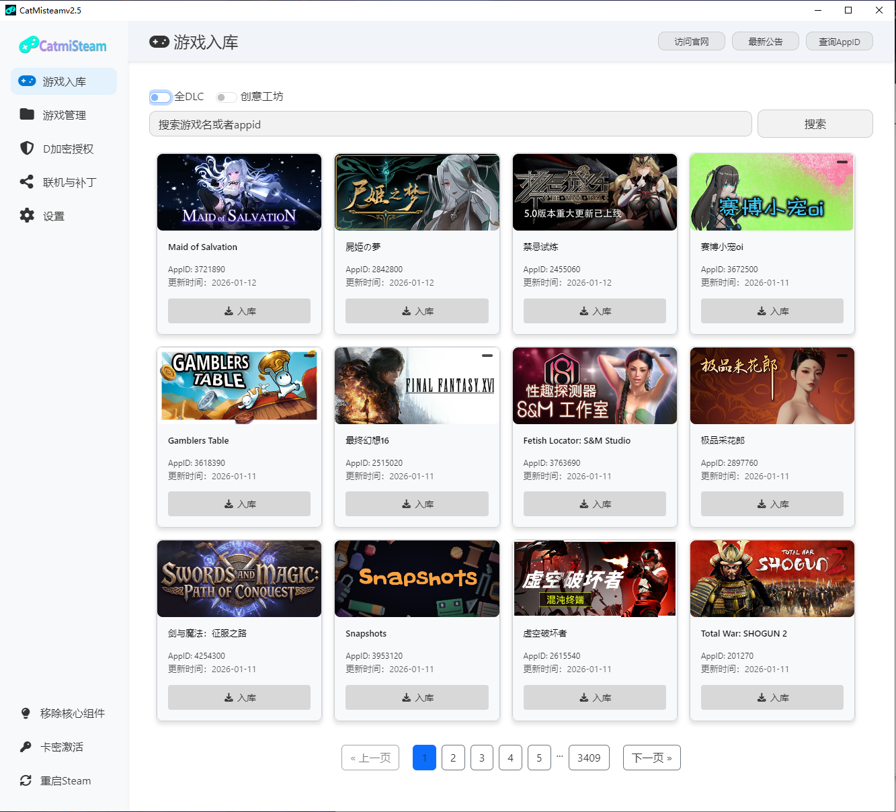Click the dash badge on Fetish Locator cover
This screenshot has width=896, height=812.
click(665, 356)
